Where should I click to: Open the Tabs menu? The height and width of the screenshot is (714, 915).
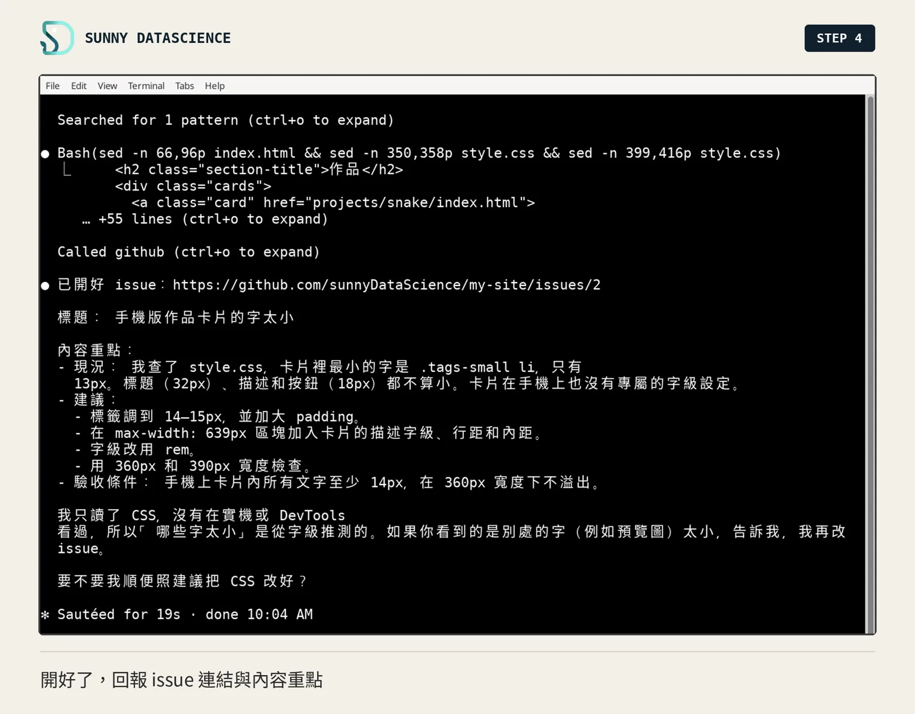[184, 86]
